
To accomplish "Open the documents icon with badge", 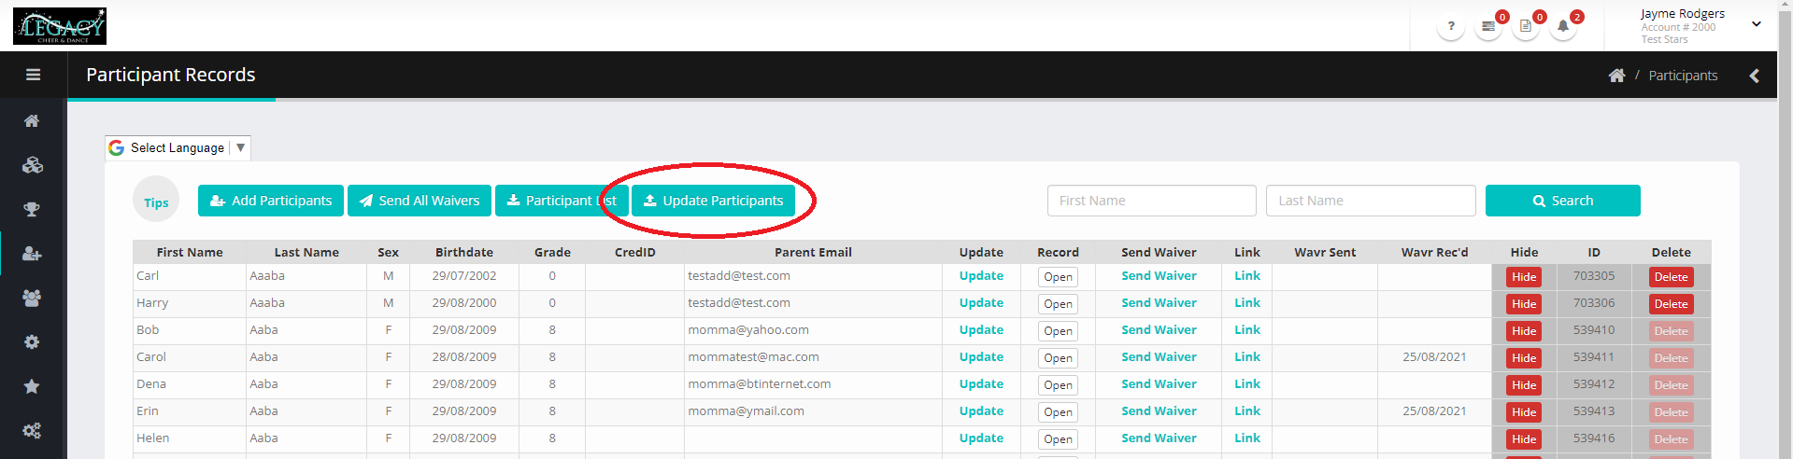I will click(1526, 26).
